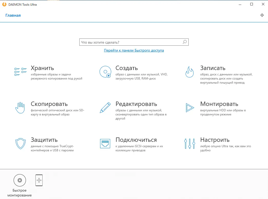Open the Хранить (Store) section icon
The width and height of the screenshot is (268, 199).
coord(20,72)
